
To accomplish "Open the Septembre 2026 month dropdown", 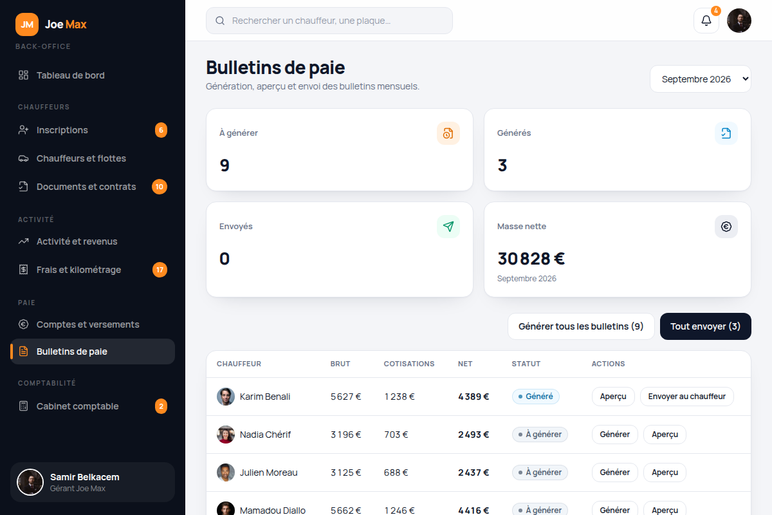I will [x=701, y=79].
